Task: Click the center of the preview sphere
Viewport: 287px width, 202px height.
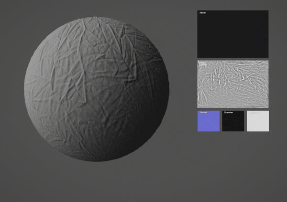Action: point(97,89)
